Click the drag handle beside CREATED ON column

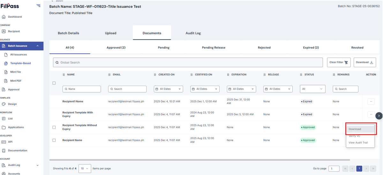(x=155, y=74)
